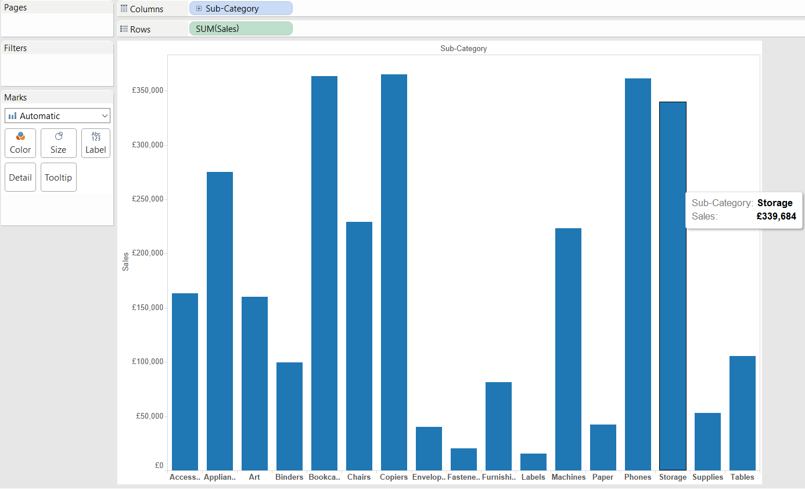This screenshot has height=489, width=805.
Task: Click the £0 axis tick label
Action: [x=159, y=465]
